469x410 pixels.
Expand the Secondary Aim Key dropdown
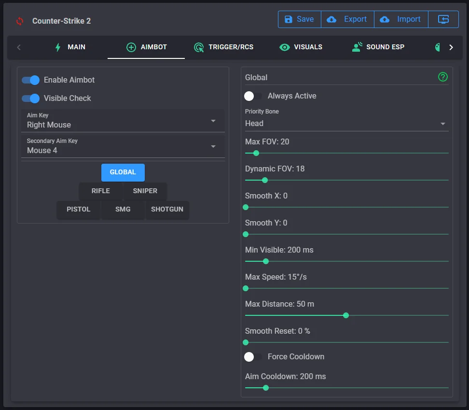point(123,146)
